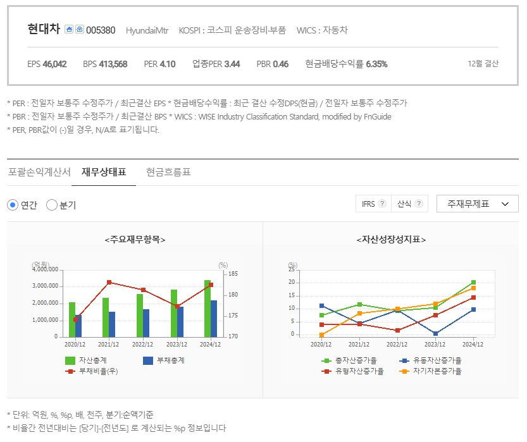Click the home icon next to 현대차
This screenshot has height=442, width=527.
69,29
